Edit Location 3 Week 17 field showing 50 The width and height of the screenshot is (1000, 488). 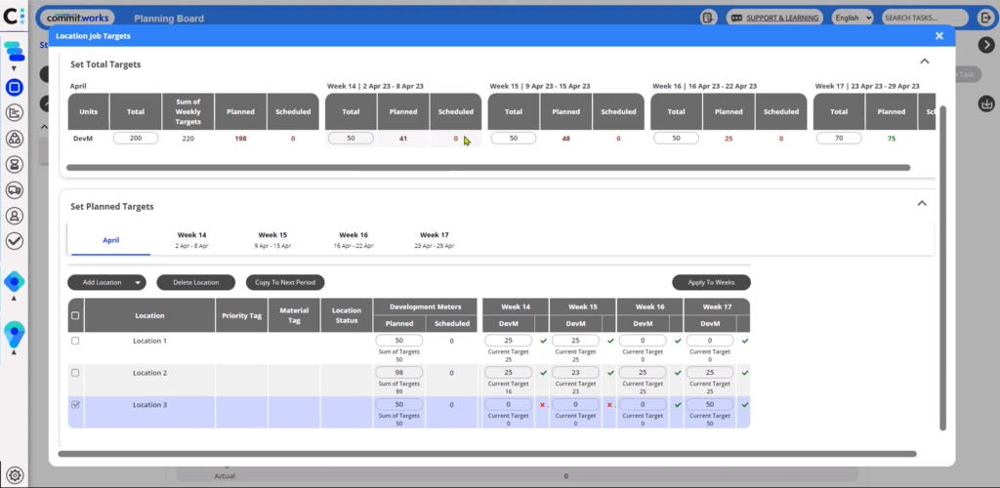point(710,404)
